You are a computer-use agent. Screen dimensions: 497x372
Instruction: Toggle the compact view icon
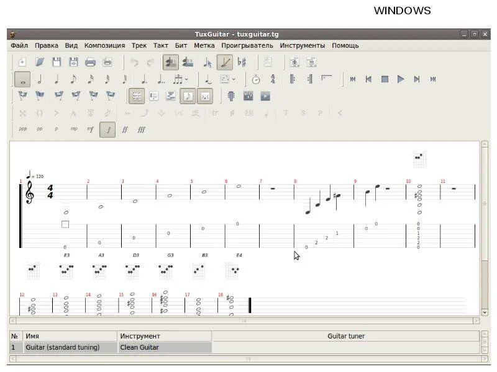coord(205,96)
